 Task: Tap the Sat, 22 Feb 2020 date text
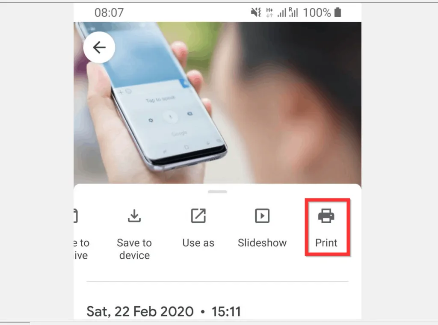(x=140, y=311)
